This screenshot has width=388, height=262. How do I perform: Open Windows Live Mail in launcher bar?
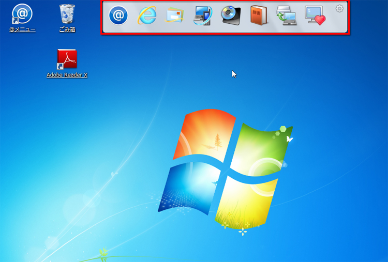(174, 16)
